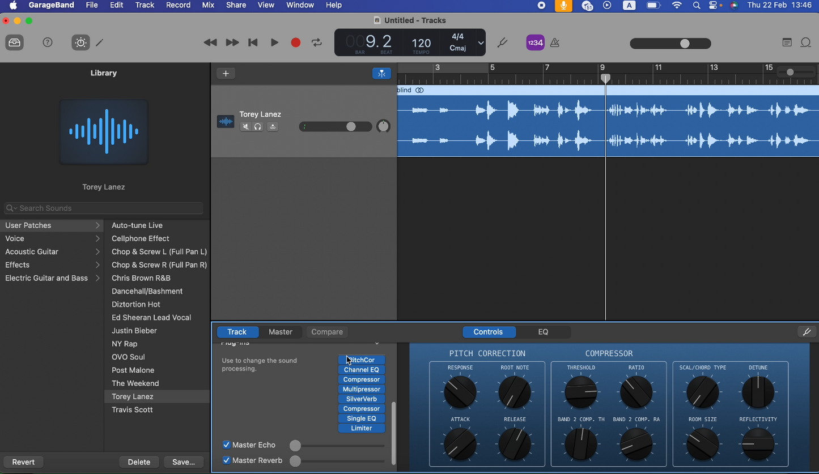
Task: Click the Save... button in Library
Action: click(184, 462)
